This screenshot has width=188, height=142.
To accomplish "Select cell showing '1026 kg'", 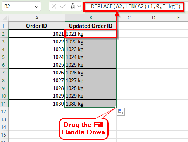I will pyautogui.click(x=91, y=73).
